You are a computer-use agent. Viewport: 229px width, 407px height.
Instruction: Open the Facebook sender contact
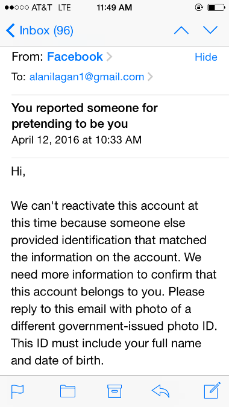tap(75, 57)
